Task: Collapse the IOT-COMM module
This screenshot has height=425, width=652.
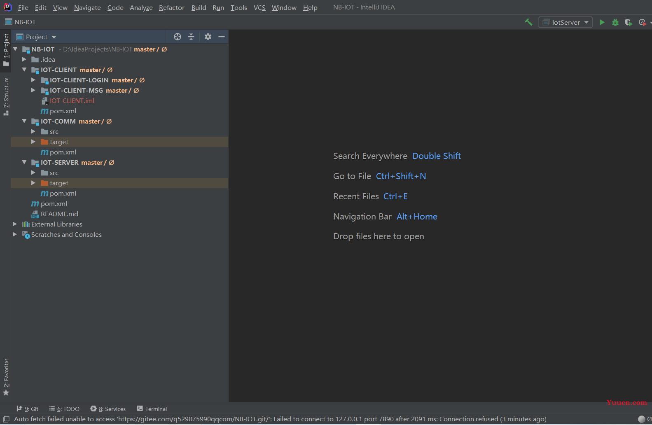Action: click(24, 121)
